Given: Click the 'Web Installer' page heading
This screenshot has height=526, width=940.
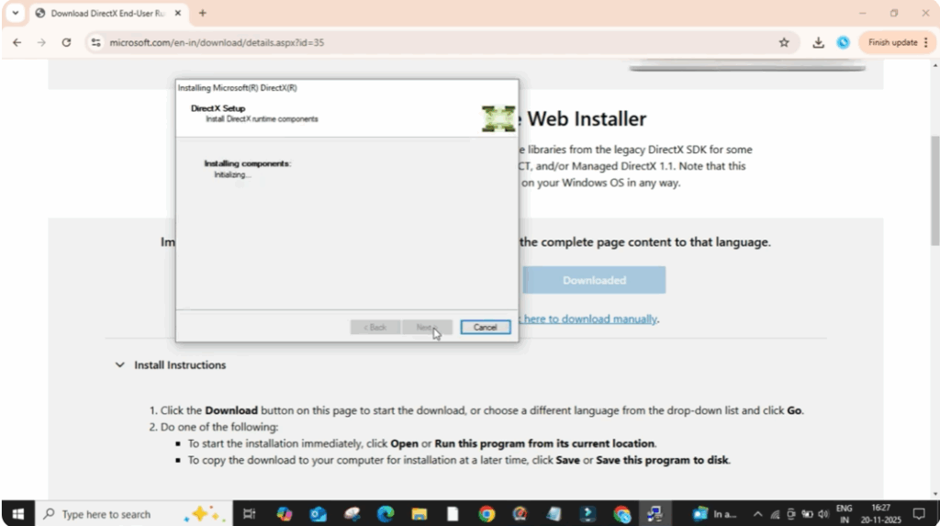Looking at the screenshot, I should coord(587,118).
